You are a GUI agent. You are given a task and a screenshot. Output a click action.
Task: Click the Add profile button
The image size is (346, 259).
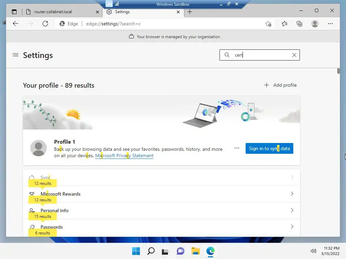[280, 85]
